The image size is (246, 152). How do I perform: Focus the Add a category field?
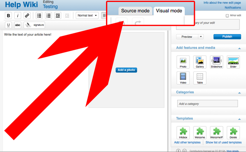pyautogui.click(x=208, y=104)
